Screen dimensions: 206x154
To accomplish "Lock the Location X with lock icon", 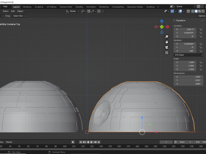I will point(201,30).
